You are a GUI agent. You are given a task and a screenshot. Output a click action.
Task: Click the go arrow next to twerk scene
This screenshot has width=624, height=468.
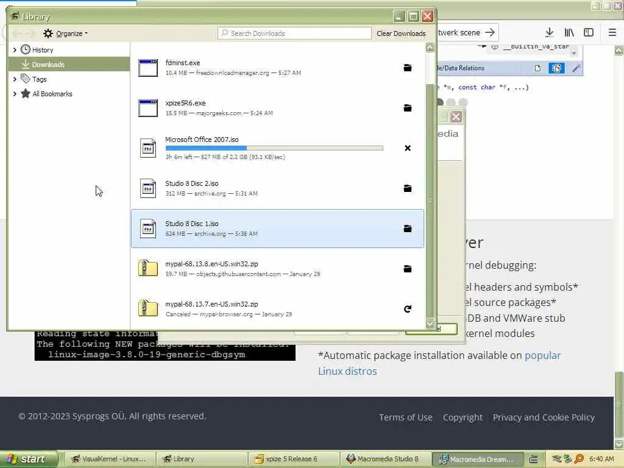click(x=491, y=33)
